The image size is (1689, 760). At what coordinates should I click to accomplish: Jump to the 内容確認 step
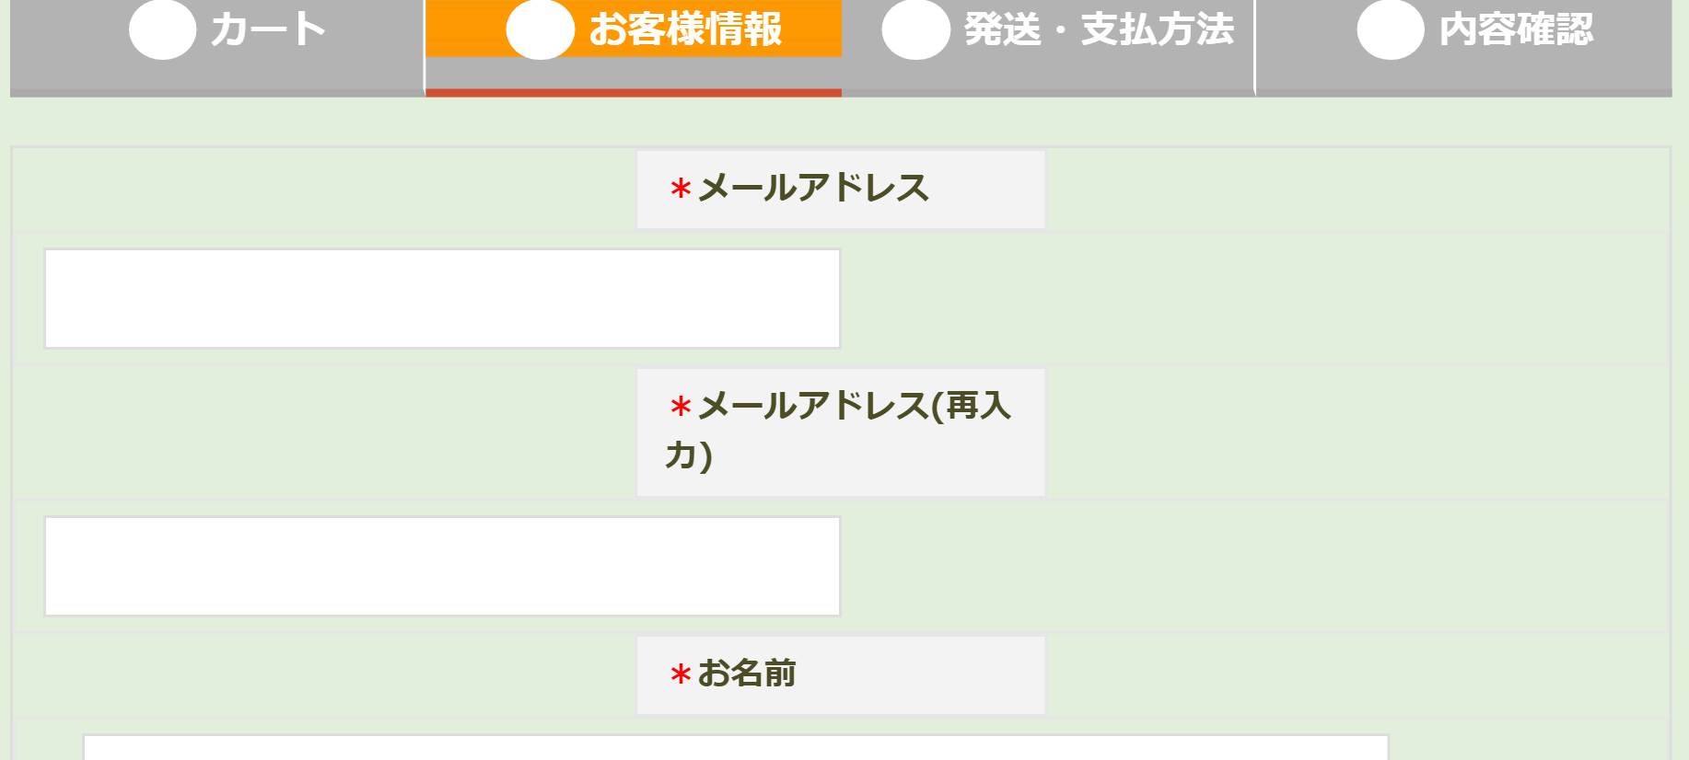1464,44
